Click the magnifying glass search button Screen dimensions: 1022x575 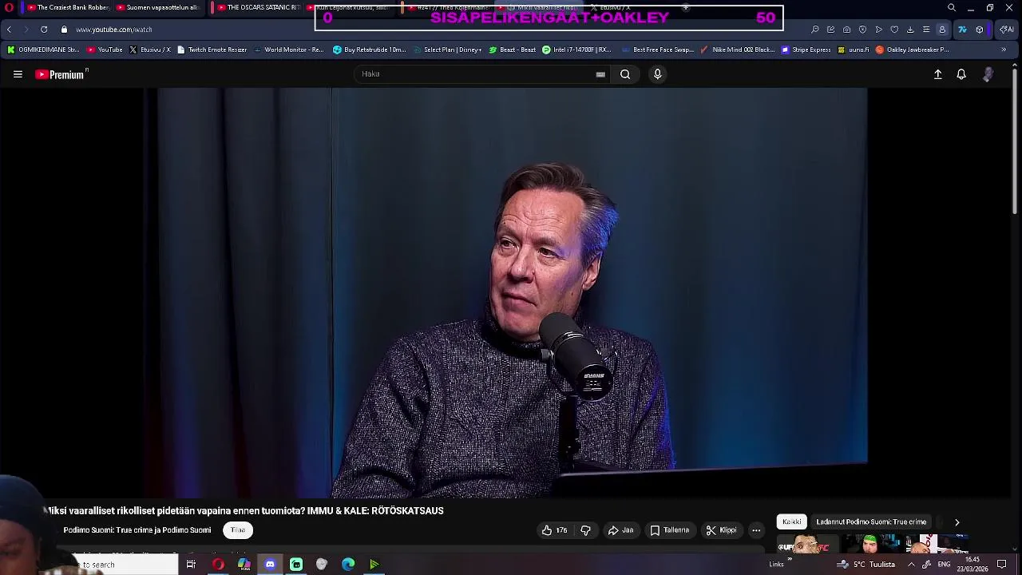[x=625, y=74]
